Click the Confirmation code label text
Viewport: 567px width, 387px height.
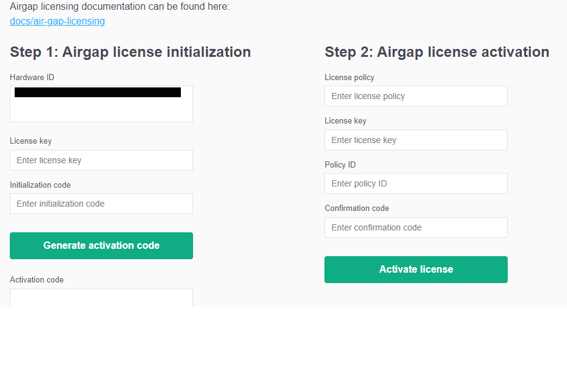coord(357,208)
